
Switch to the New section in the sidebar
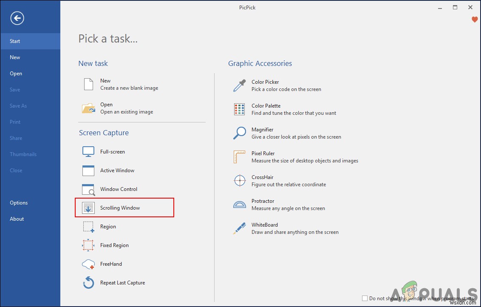[15, 57]
